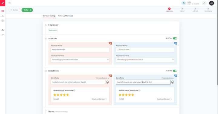Open the recipients person icon in sidebar
Viewport: 218px width, 114px height.
pos(2,16)
